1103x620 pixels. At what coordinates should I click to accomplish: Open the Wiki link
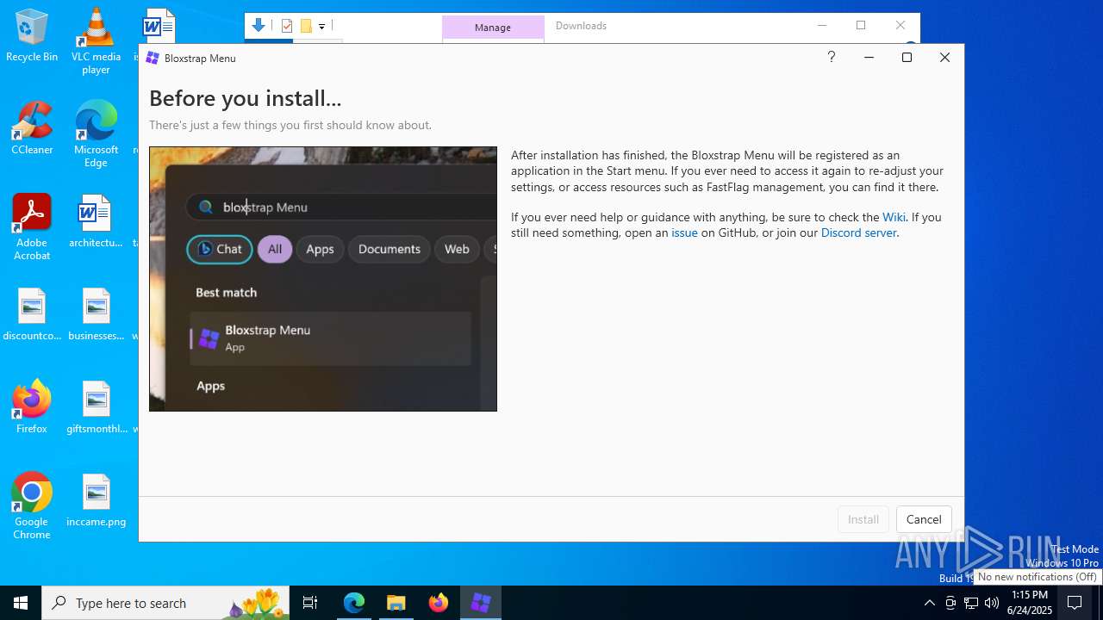(x=894, y=217)
